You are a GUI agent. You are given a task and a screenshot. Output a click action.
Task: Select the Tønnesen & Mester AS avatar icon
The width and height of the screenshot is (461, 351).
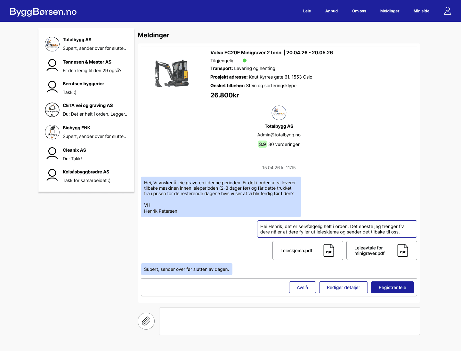coord(52,65)
